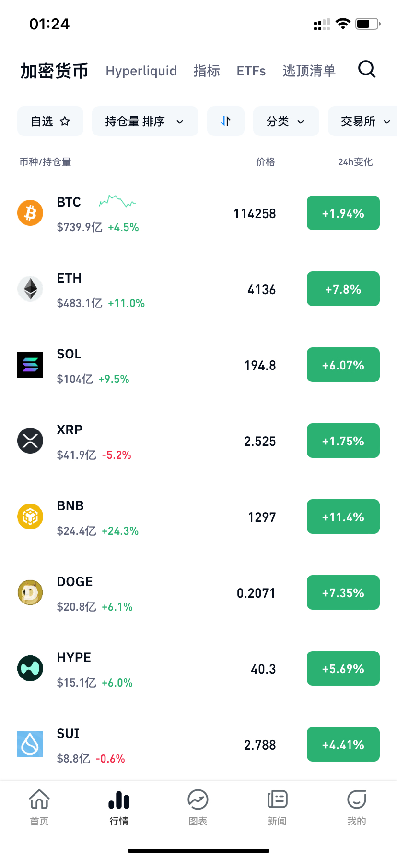The width and height of the screenshot is (397, 861).
Task: Open the 图表 charts tab icon
Action: (x=198, y=800)
